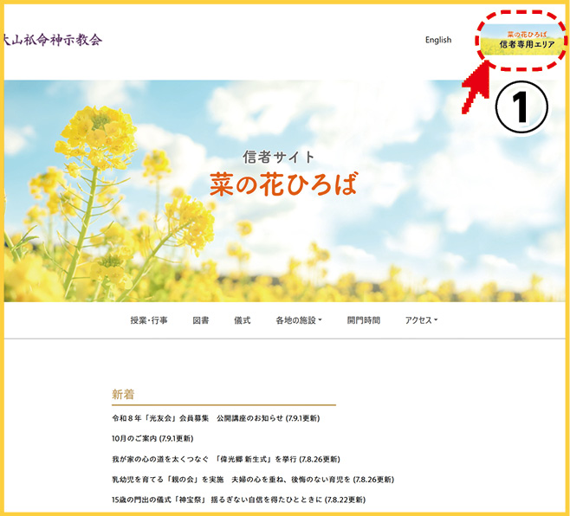
Task: Switch site language to English
Action: (x=437, y=40)
